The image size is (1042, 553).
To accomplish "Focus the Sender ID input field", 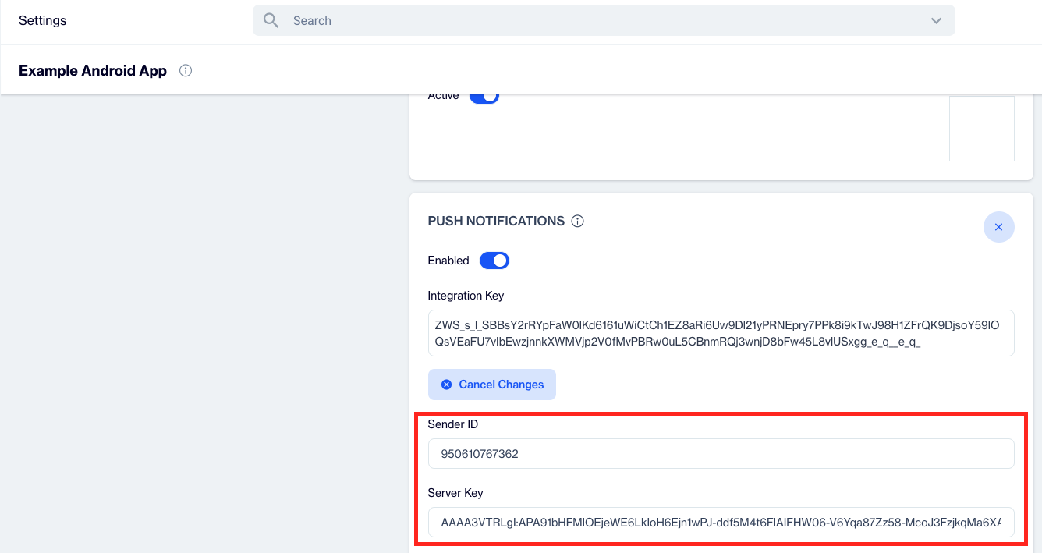I will pyautogui.click(x=721, y=453).
